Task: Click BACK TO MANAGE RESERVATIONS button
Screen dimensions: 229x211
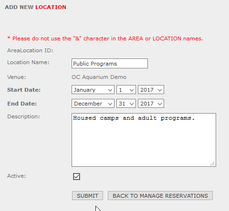Action: (x=160, y=196)
